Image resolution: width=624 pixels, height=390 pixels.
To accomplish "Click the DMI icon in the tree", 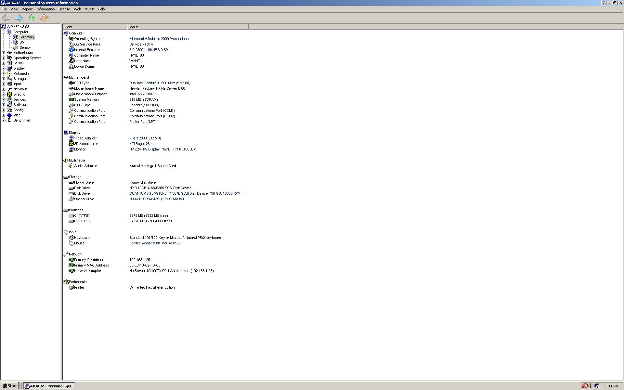I will (x=15, y=42).
